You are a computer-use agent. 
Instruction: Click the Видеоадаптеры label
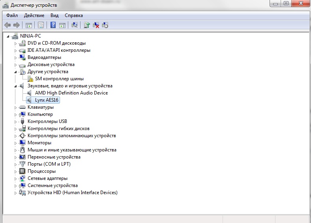click(44, 57)
